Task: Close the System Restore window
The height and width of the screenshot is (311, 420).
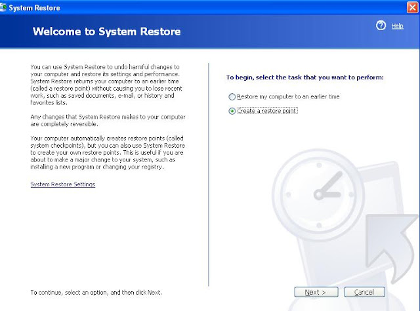Action: 413,7
